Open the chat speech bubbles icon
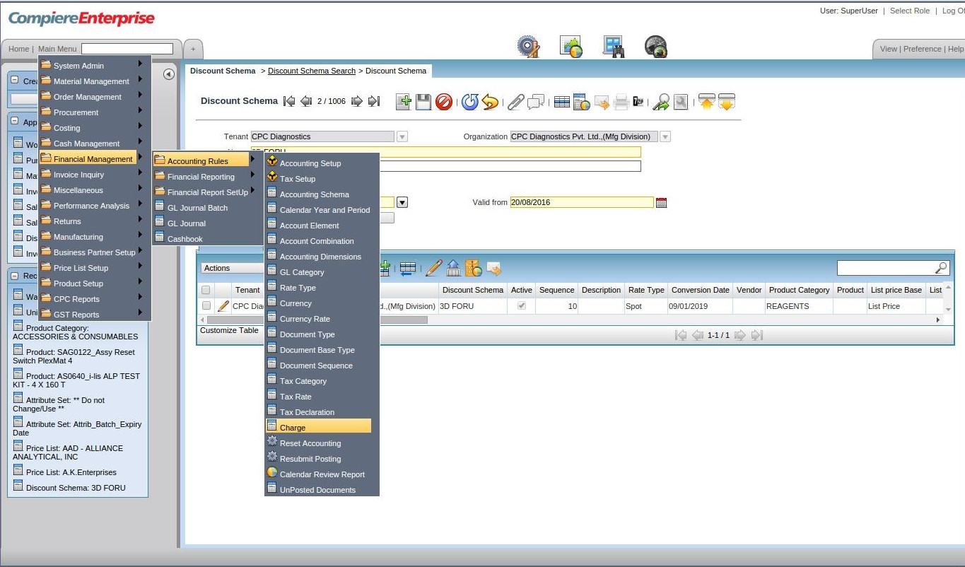The height and width of the screenshot is (567, 965). click(536, 102)
